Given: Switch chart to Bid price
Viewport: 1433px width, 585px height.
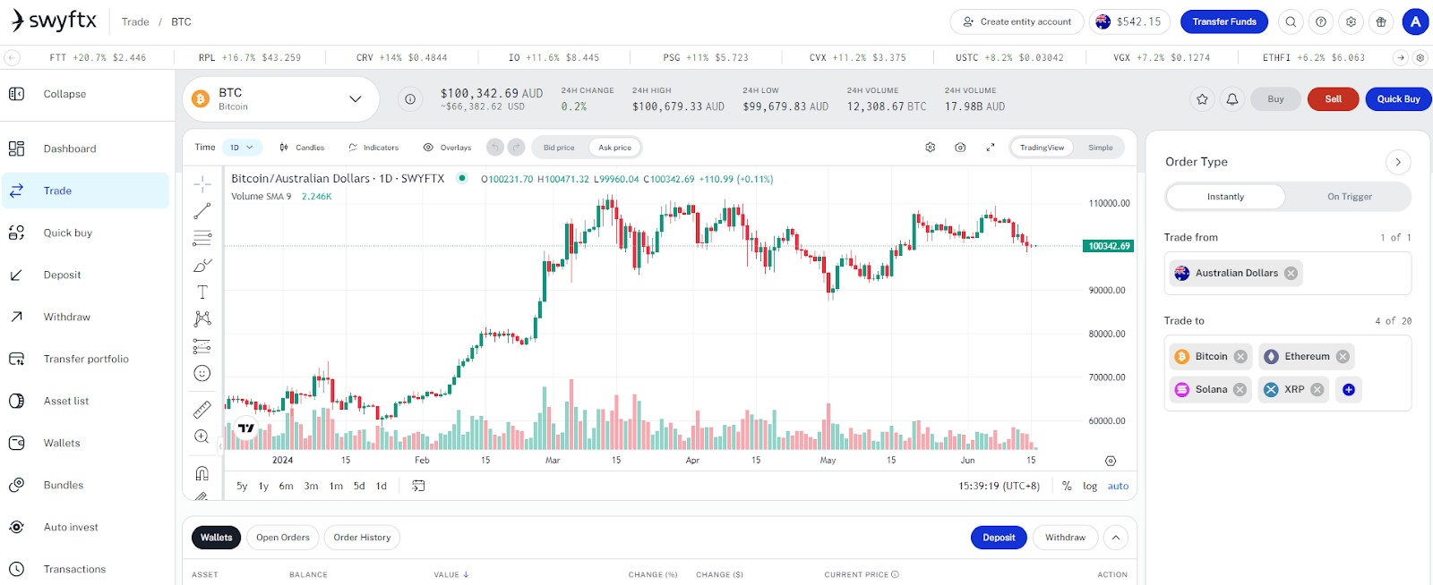Looking at the screenshot, I should click(559, 148).
